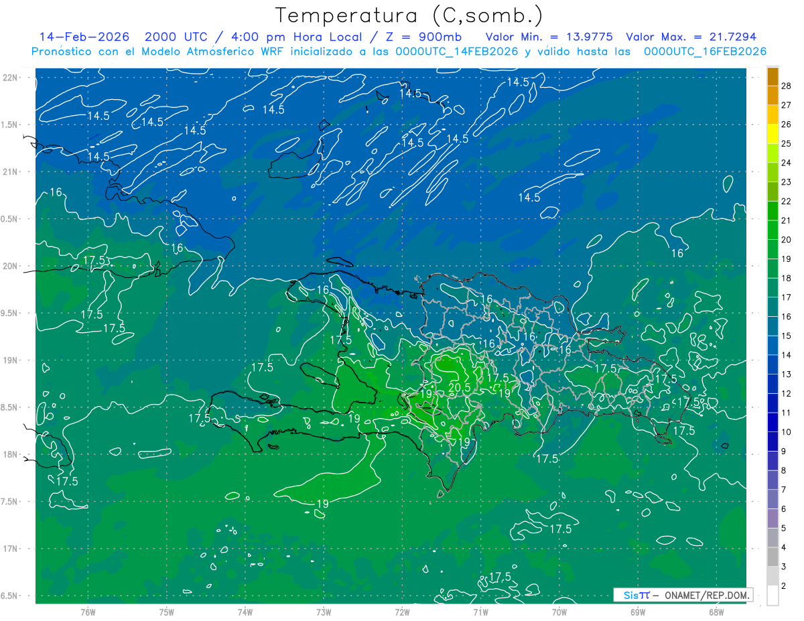804x621 pixels.
Task: Click the '25' colorbar label
Action: [787, 143]
